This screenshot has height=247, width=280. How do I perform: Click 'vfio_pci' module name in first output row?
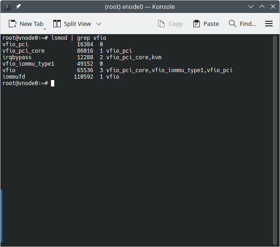coord(15,44)
